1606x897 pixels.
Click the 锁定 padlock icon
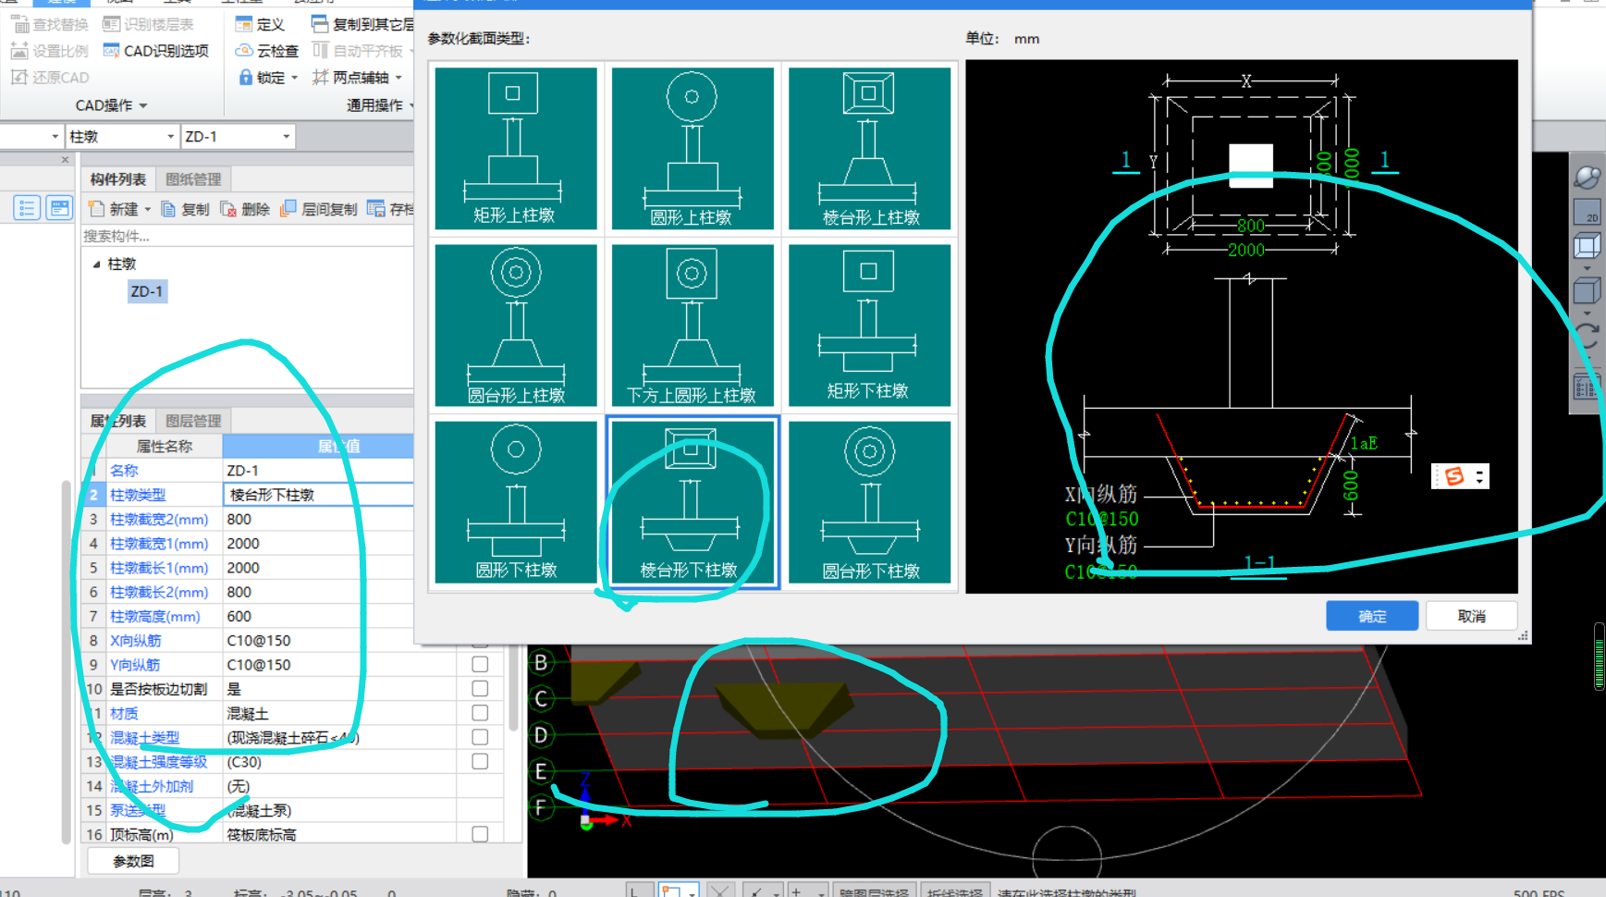245,78
